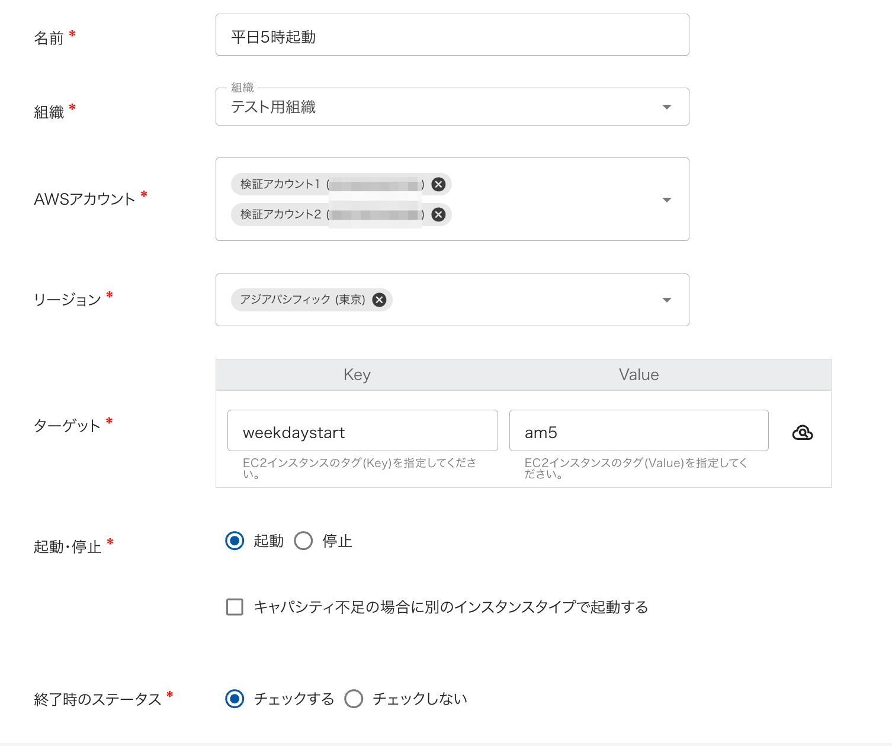This screenshot has height=746, width=892.
Task: Select the 起動 radio button
Action: pyautogui.click(x=235, y=541)
